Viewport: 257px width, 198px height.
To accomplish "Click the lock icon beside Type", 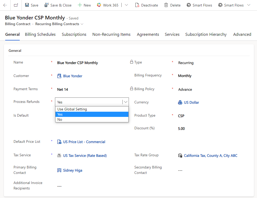I will tap(131, 62).
